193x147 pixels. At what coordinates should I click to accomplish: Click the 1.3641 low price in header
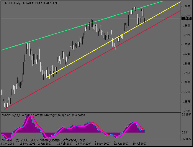[x=45, y=3]
